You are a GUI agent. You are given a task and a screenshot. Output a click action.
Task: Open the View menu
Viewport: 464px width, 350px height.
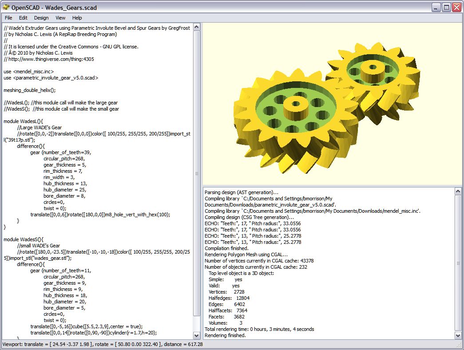coord(60,18)
